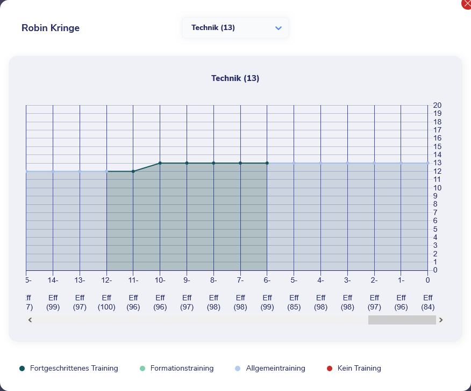The width and height of the screenshot is (471, 391).
Task: Toggle Formationstraining legend marker
Action: click(142, 368)
